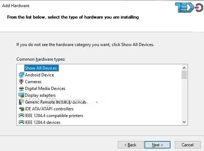Click the list scroll down arrow
This screenshot has width=204, height=151.
(184, 122)
